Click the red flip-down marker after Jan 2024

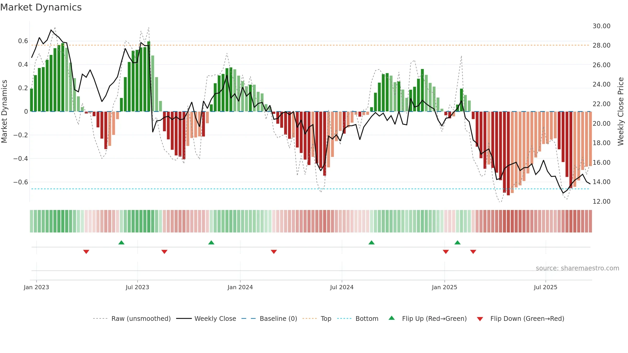[274, 252]
